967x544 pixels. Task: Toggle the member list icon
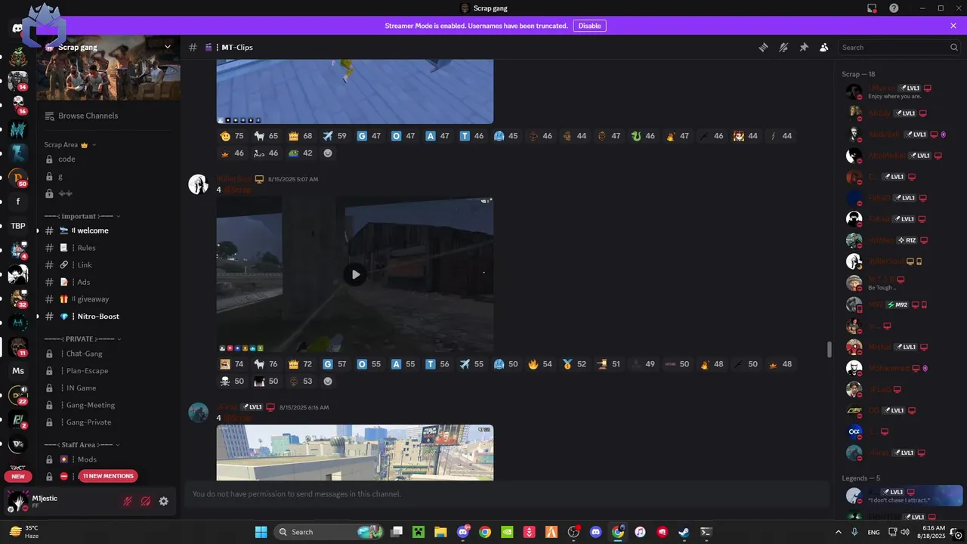point(824,47)
